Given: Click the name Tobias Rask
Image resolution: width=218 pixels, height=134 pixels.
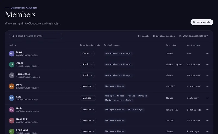Looking at the screenshot, I should pyautogui.click(x=23, y=74).
